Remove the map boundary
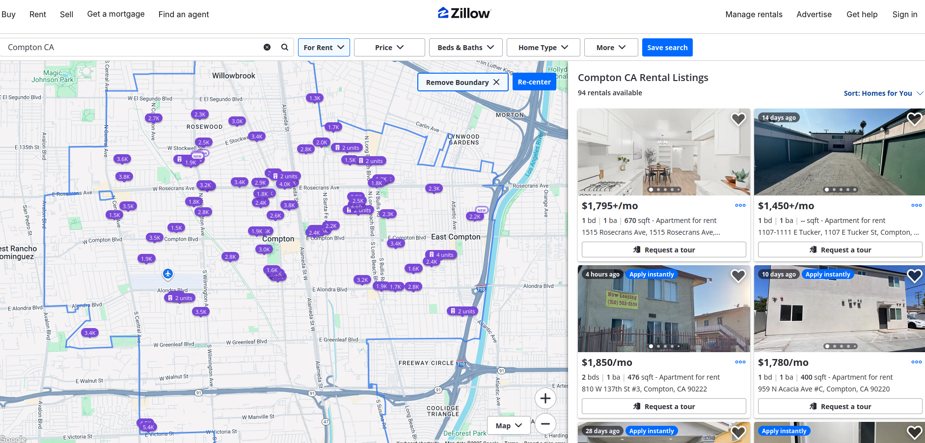Image resolution: width=925 pixels, height=443 pixels. [462, 82]
